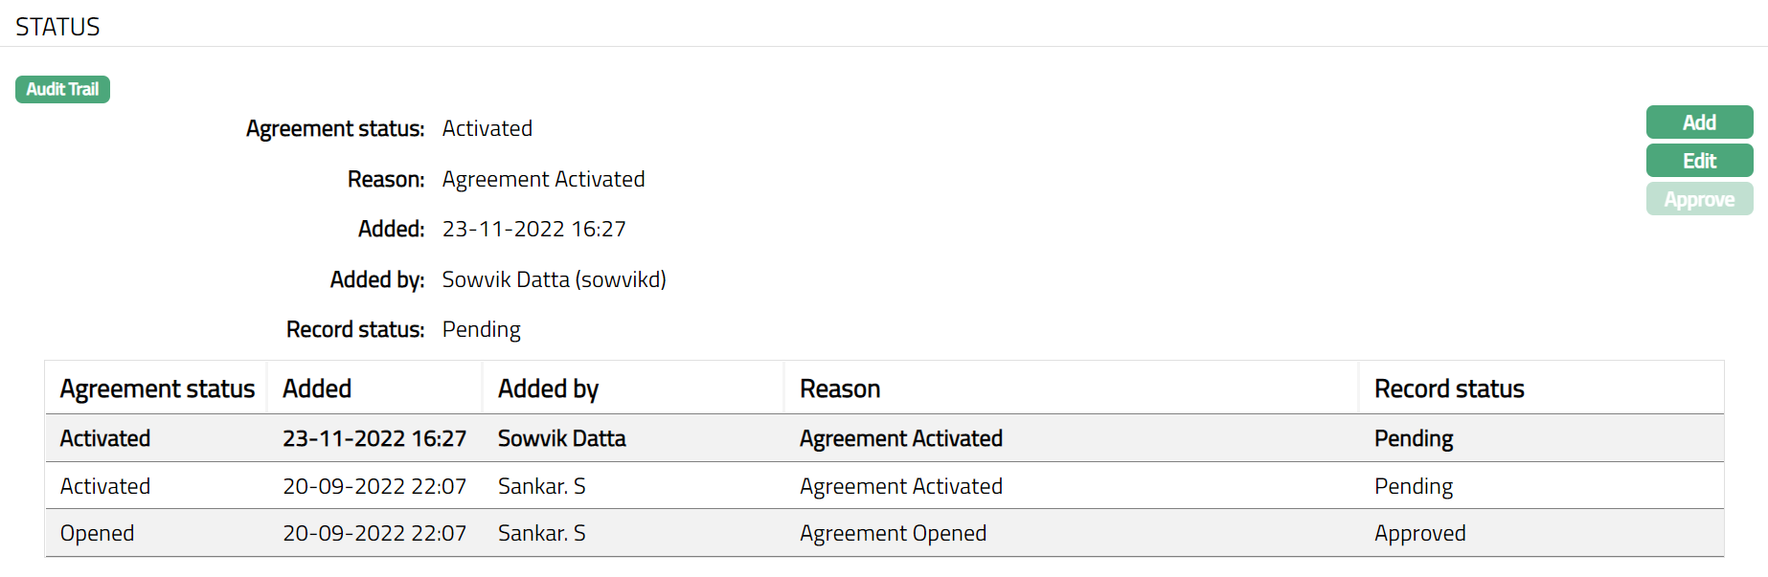Click the Agreement Activated value beside Reason label
Screen dimensions: 1768x577
click(x=543, y=179)
